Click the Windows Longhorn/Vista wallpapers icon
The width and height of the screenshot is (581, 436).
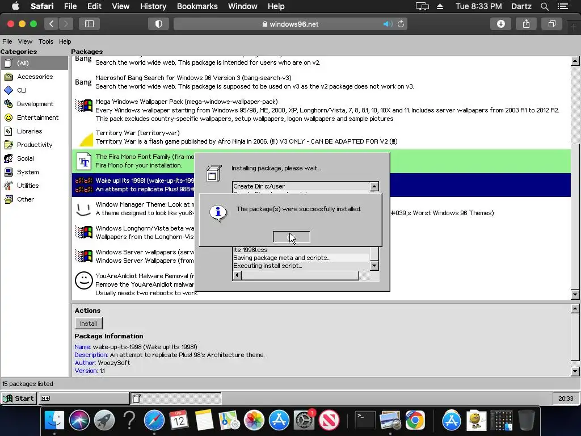[x=84, y=232]
